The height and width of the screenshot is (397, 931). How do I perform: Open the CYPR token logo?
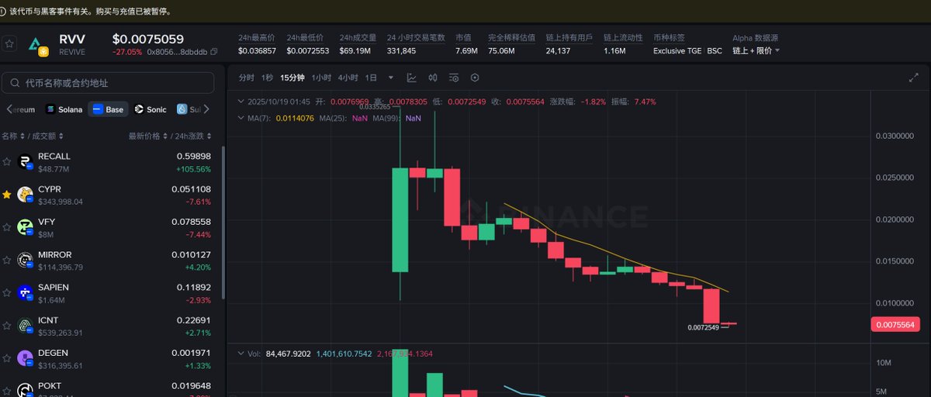(x=25, y=194)
